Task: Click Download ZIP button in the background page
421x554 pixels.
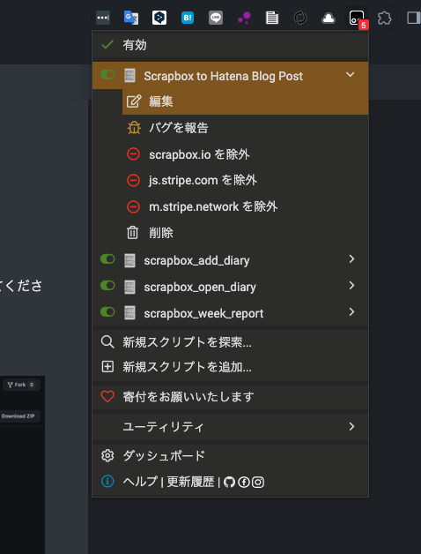Action: point(18,416)
